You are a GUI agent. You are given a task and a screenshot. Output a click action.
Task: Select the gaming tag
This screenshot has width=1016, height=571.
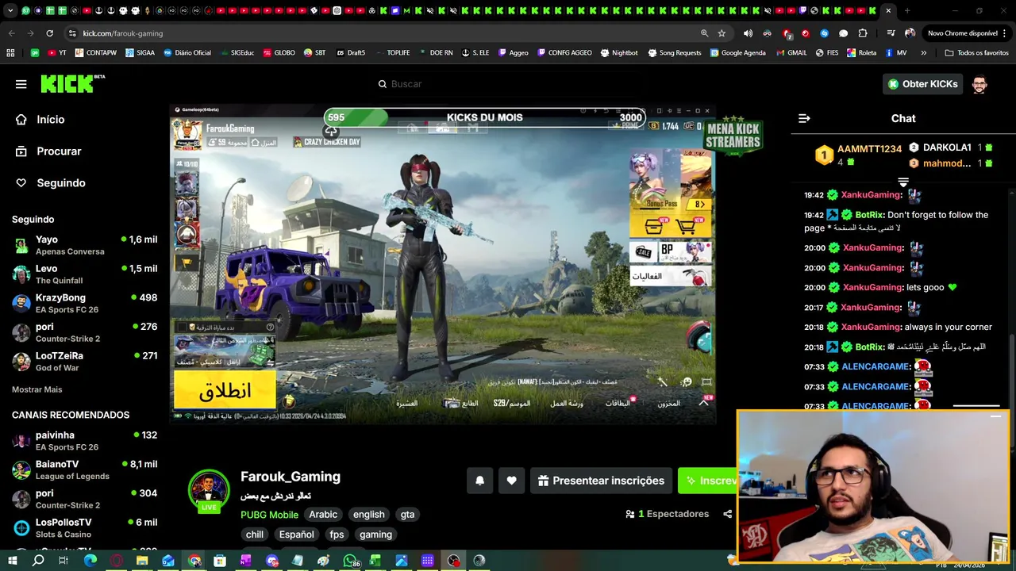click(x=375, y=535)
